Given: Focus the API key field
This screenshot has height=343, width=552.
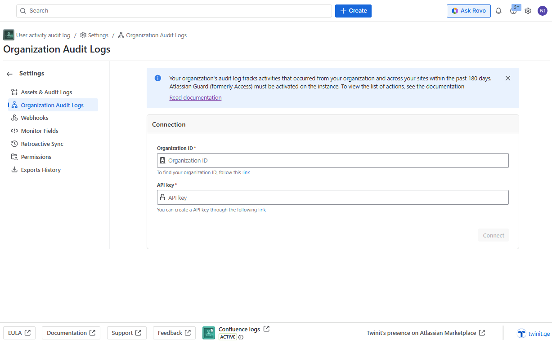Looking at the screenshot, I should (x=333, y=198).
